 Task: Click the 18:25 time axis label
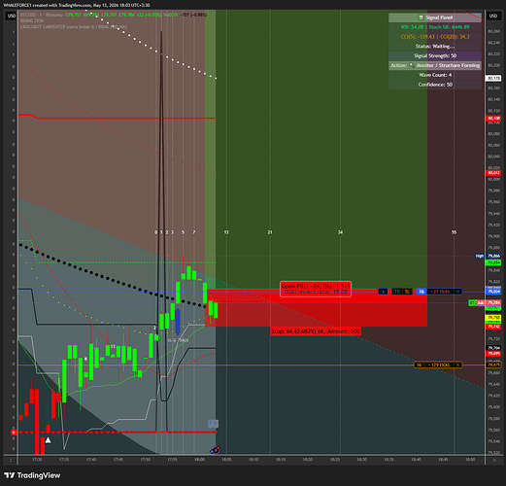coord(335,460)
